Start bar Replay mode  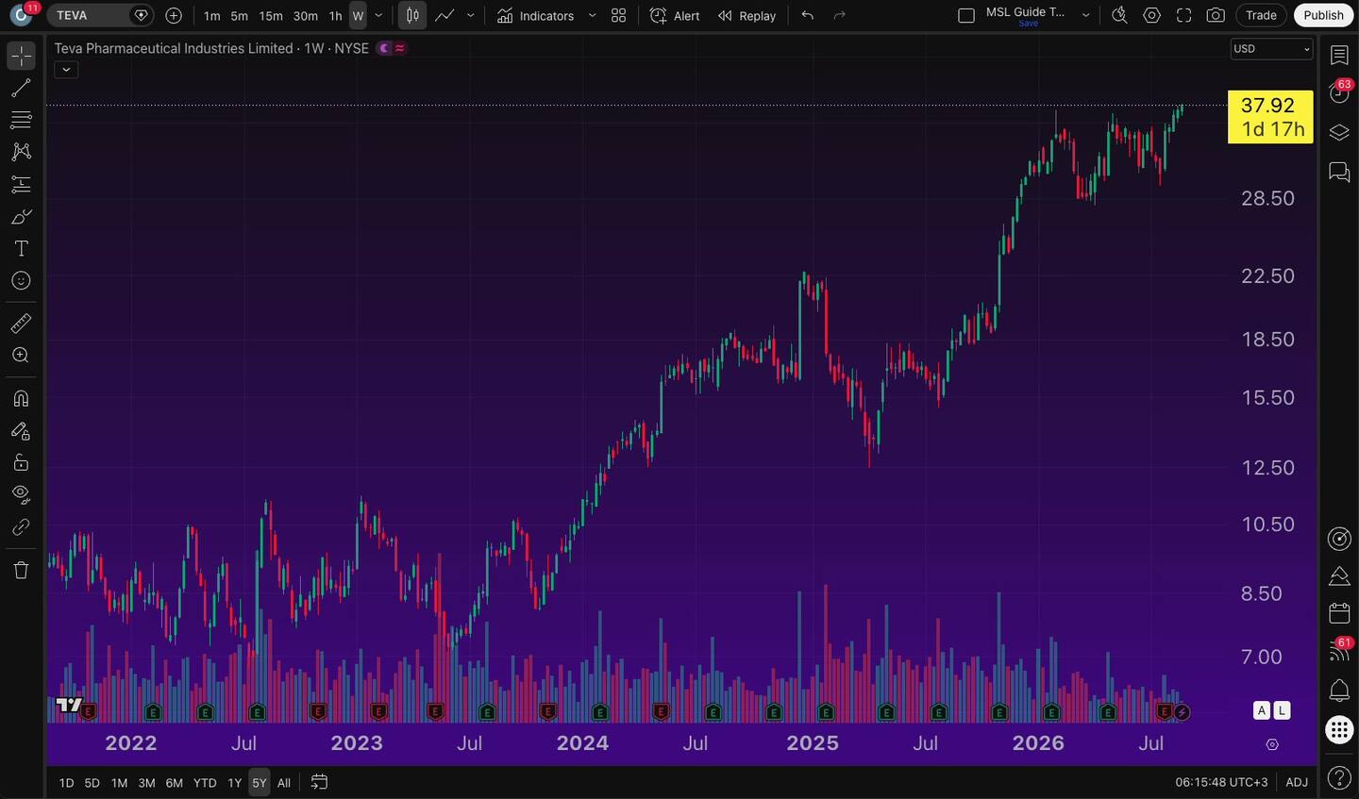click(x=747, y=15)
